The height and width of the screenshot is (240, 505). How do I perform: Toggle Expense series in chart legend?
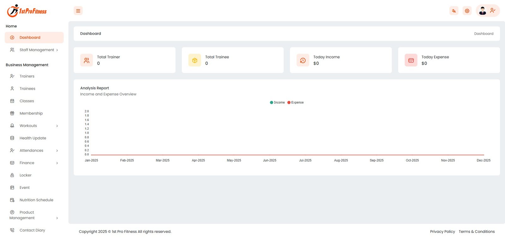tap(296, 103)
